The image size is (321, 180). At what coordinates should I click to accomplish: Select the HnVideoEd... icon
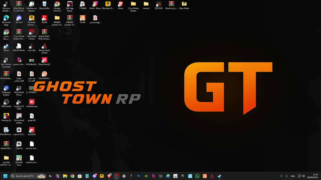(x=32, y=61)
